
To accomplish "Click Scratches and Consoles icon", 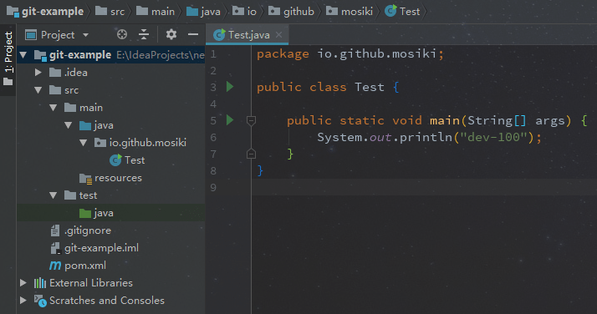I will (x=40, y=301).
